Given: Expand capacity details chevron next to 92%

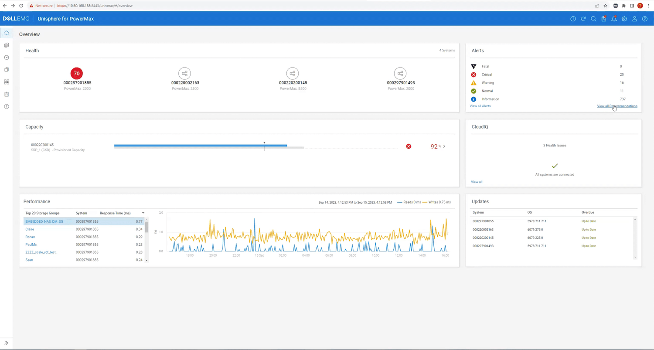Looking at the screenshot, I should 444,146.
